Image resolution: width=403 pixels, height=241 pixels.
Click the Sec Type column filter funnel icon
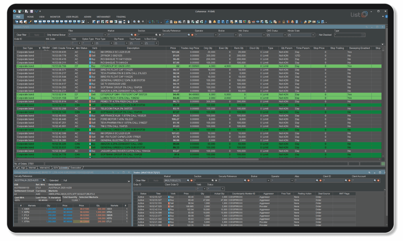(40, 48)
